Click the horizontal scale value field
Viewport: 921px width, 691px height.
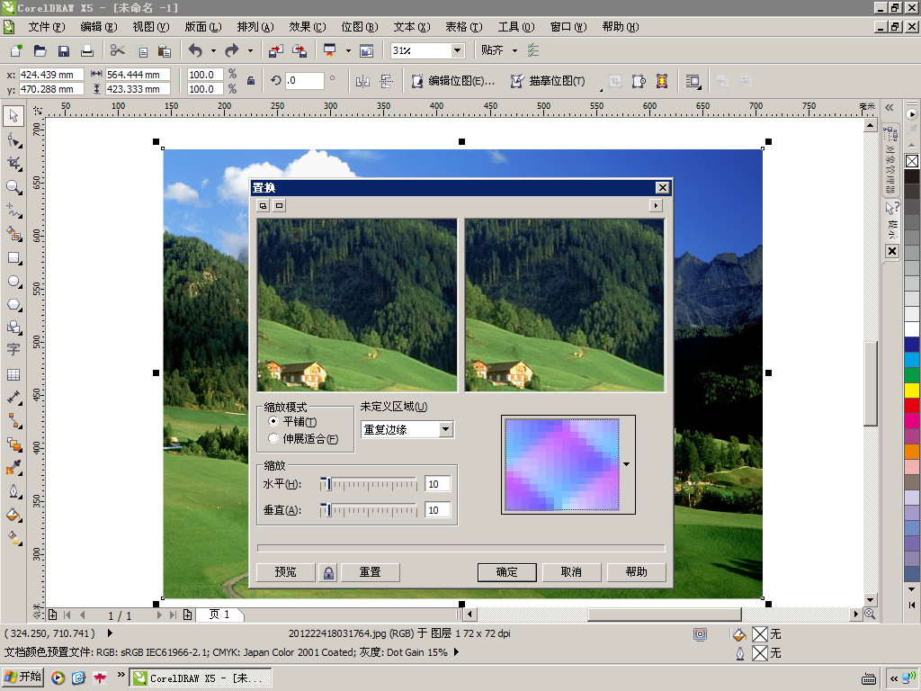point(437,484)
